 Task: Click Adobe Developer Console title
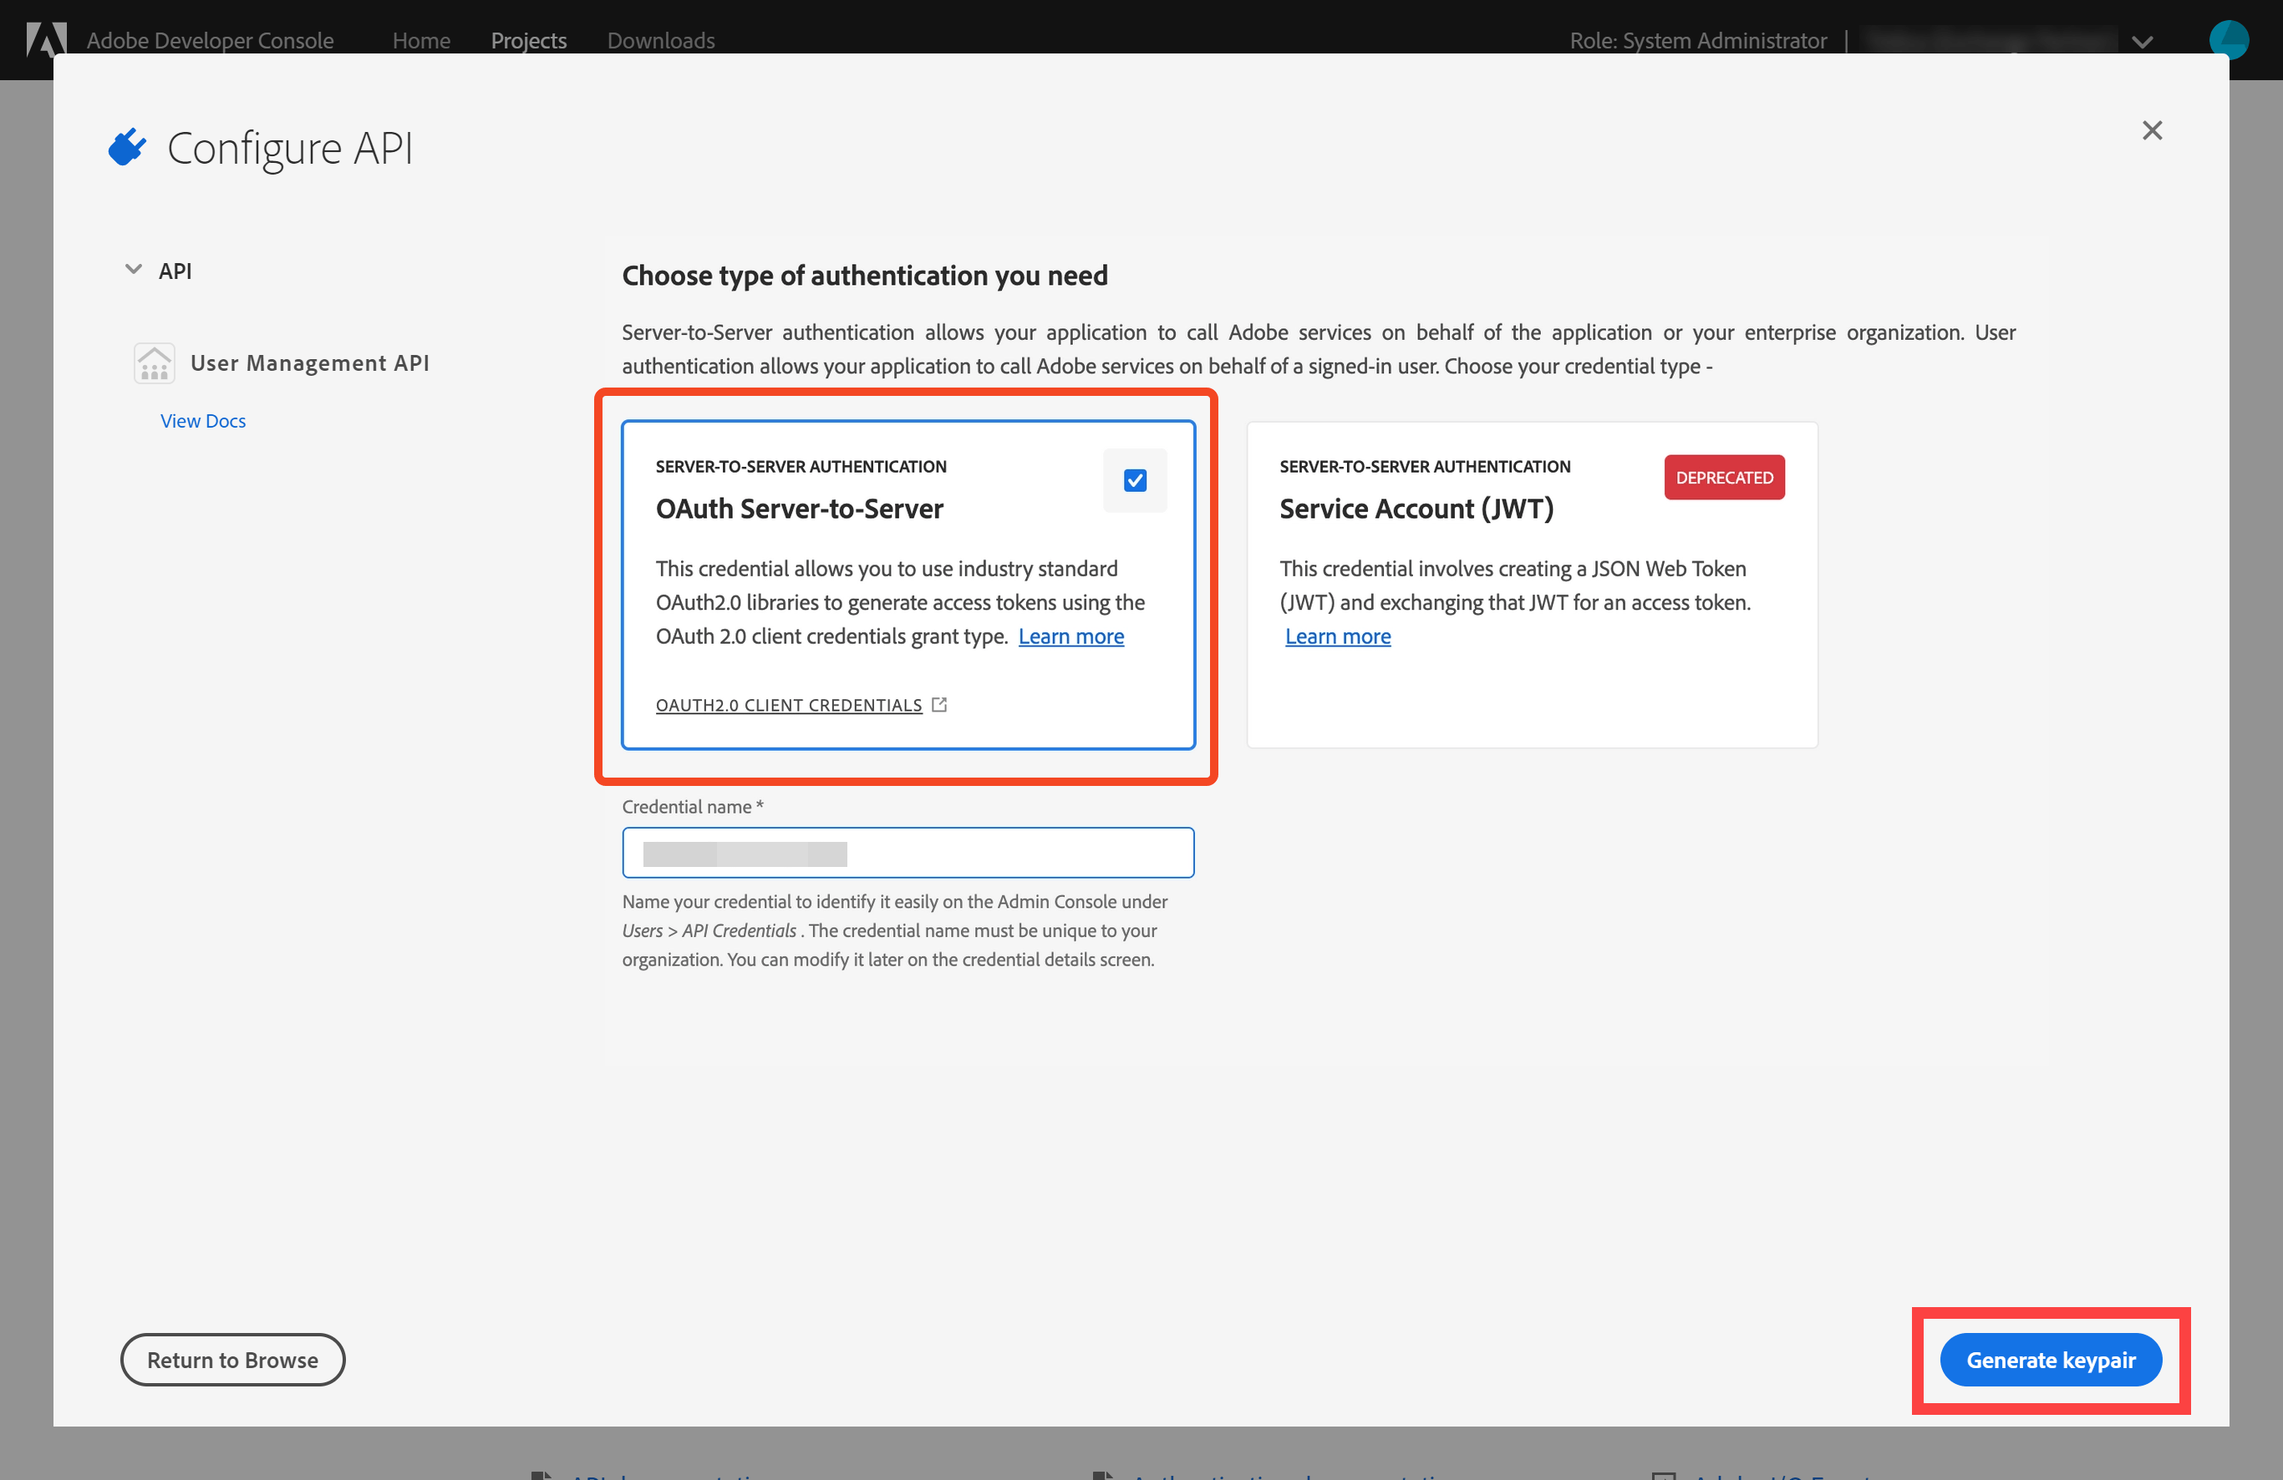click(210, 40)
